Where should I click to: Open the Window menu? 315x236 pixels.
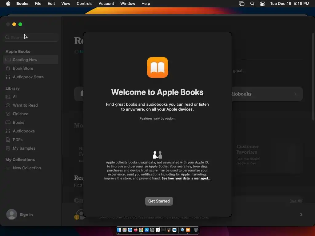click(x=128, y=3)
